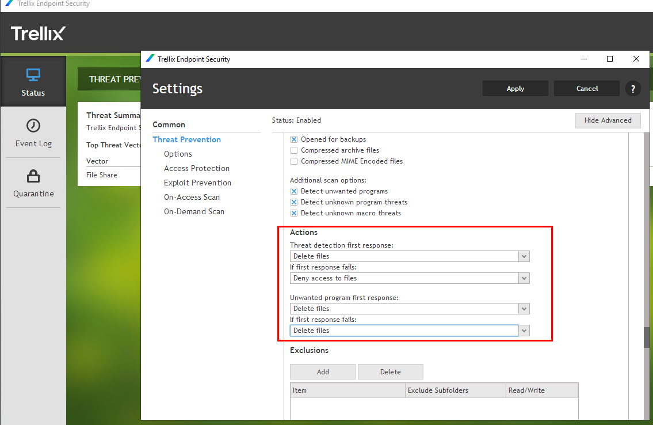Enable Compressed MIME Encoded files scanning
Screen dimensions: 653x425
[x=294, y=161]
